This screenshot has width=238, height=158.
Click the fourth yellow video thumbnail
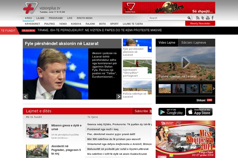(x=206, y=88)
